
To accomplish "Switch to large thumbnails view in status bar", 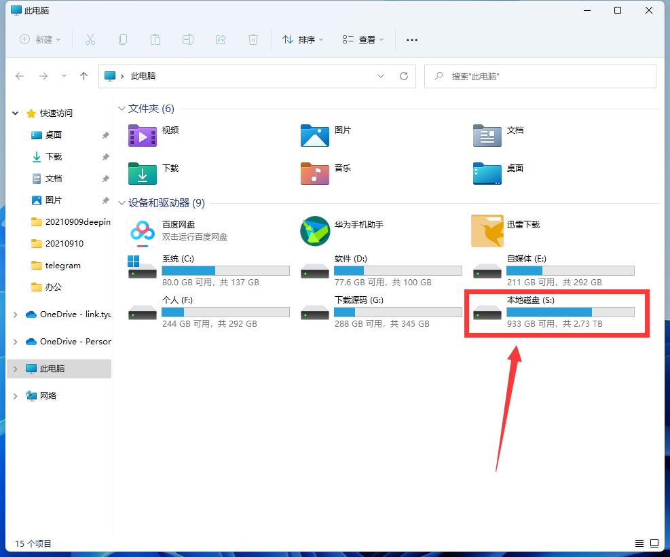I will [654, 543].
